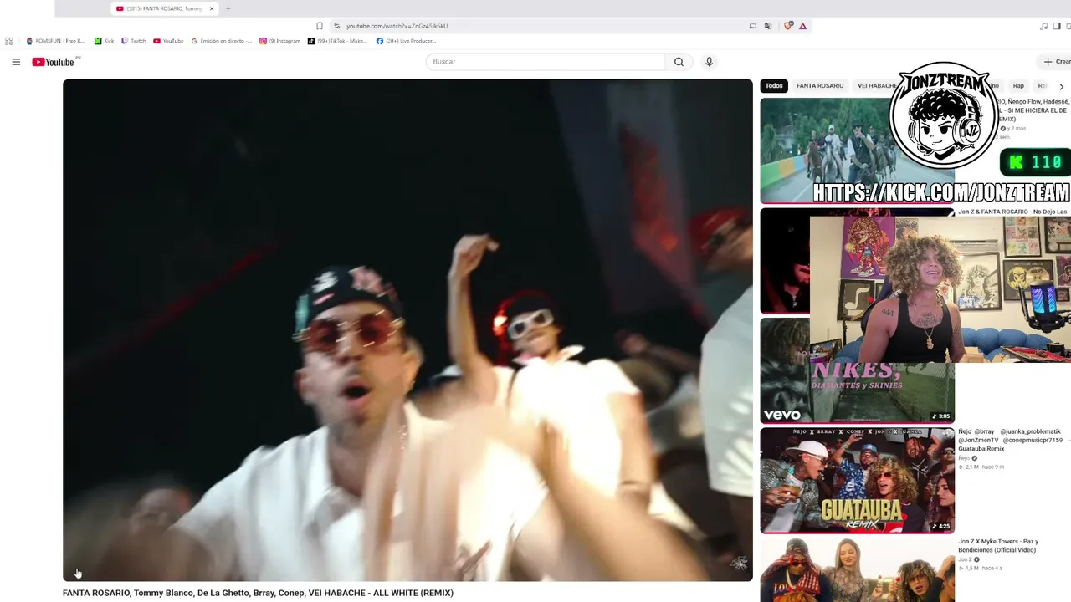The width and height of the screenshot is (1071, 602).
Task: Open site settings icon in address bar
Action: pos(337,26)
